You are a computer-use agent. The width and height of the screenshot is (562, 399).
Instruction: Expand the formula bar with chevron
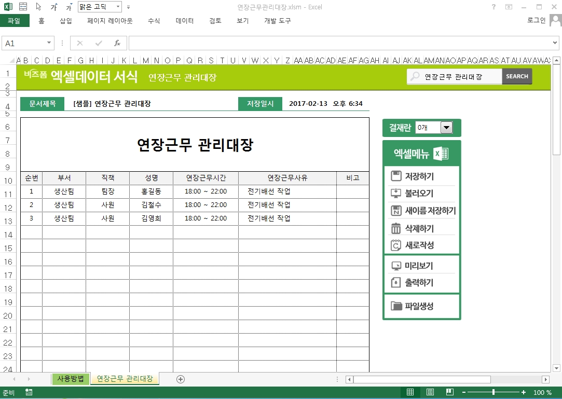pyautogui.click(x=555, y=43)
